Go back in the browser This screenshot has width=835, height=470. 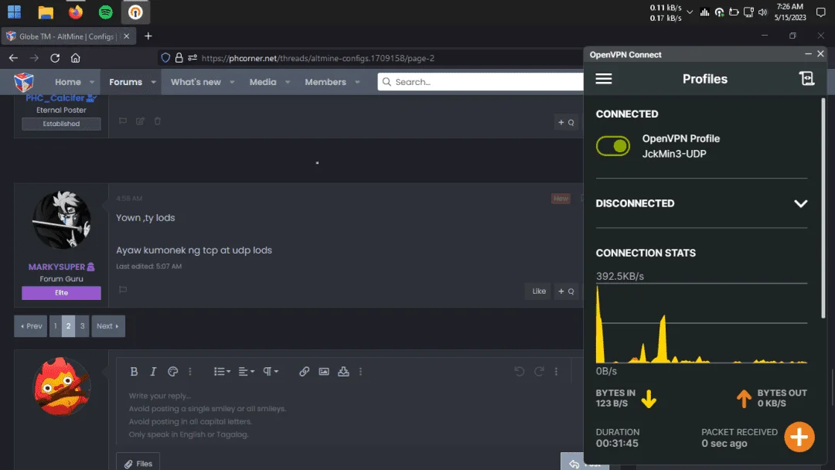(13, 58)
